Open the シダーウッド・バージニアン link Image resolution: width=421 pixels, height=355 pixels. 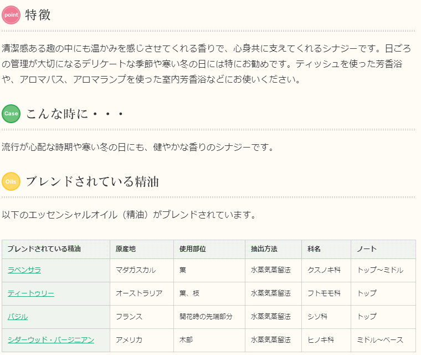[51, 340]
